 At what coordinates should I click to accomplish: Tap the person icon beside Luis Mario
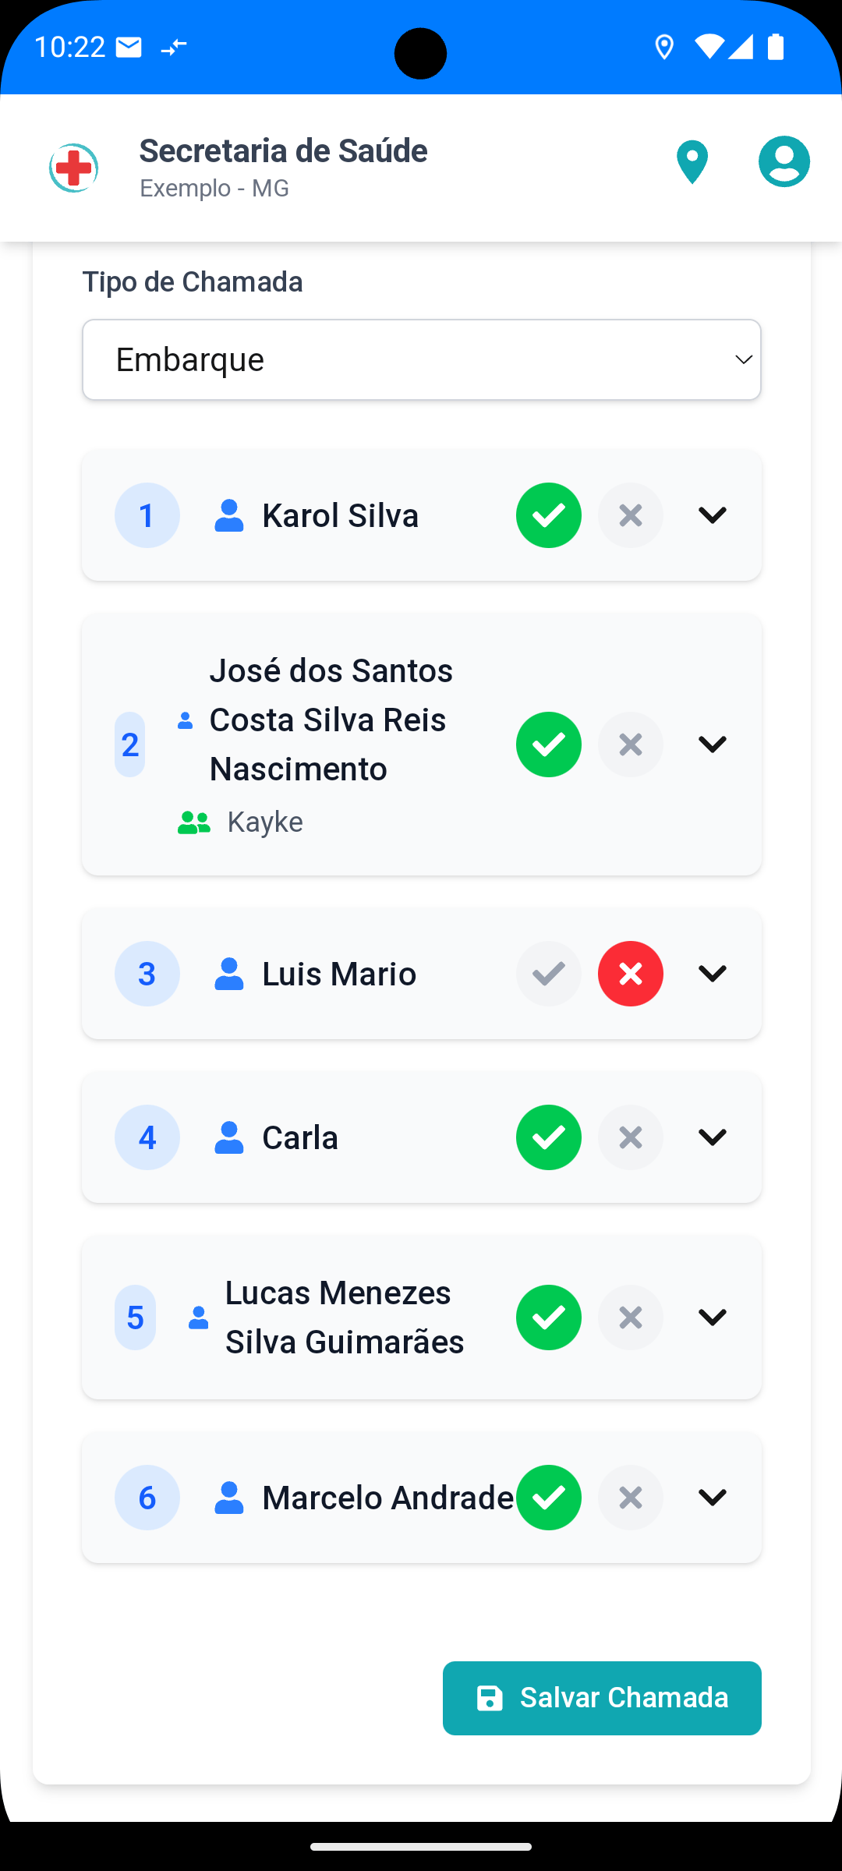point(229,974)
